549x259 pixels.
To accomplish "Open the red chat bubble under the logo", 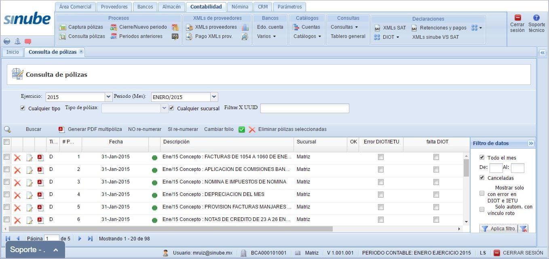I will [28, 41].
